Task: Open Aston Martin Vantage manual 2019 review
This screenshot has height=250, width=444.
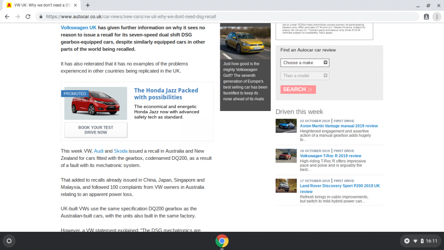Action: 339,126
